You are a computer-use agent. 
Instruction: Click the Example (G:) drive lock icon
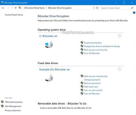click(x=49, y=78)
